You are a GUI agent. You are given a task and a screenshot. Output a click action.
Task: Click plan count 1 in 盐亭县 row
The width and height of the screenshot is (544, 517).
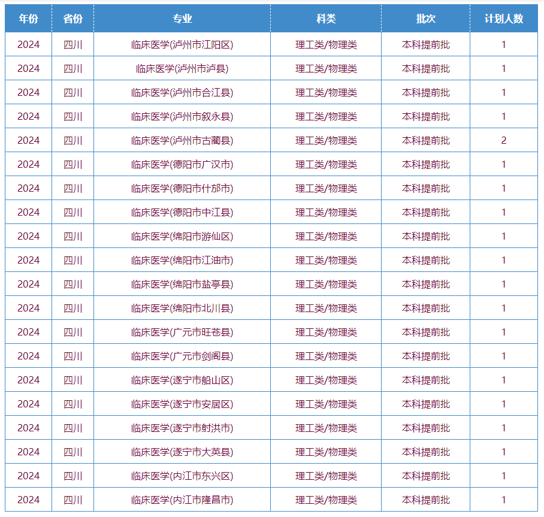click(504, 284)
